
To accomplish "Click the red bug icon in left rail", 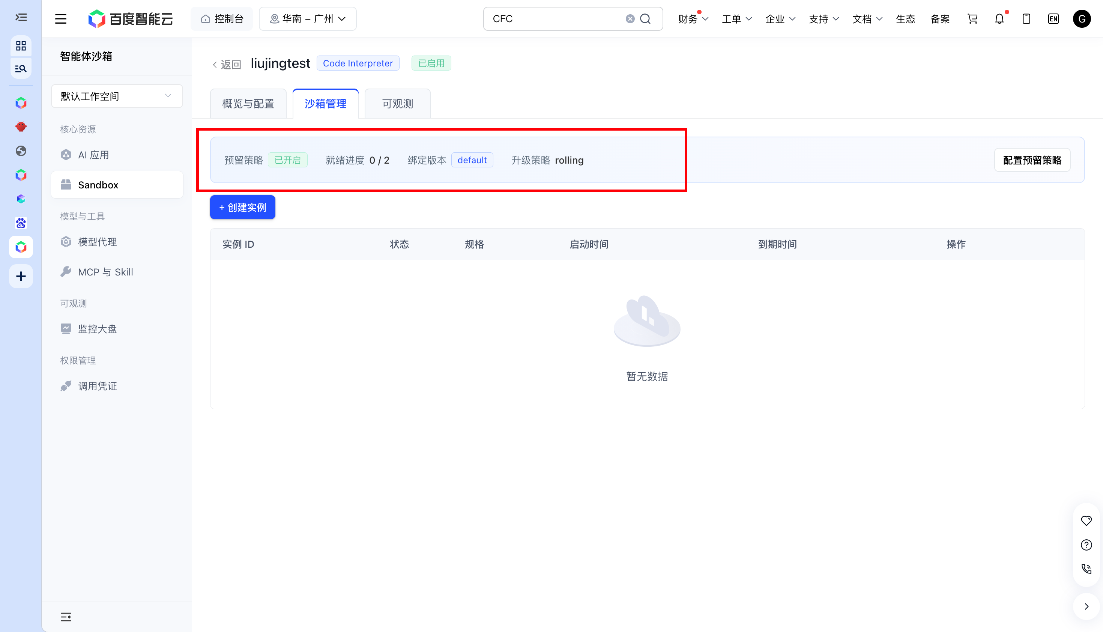I will [x=21, y=127].
